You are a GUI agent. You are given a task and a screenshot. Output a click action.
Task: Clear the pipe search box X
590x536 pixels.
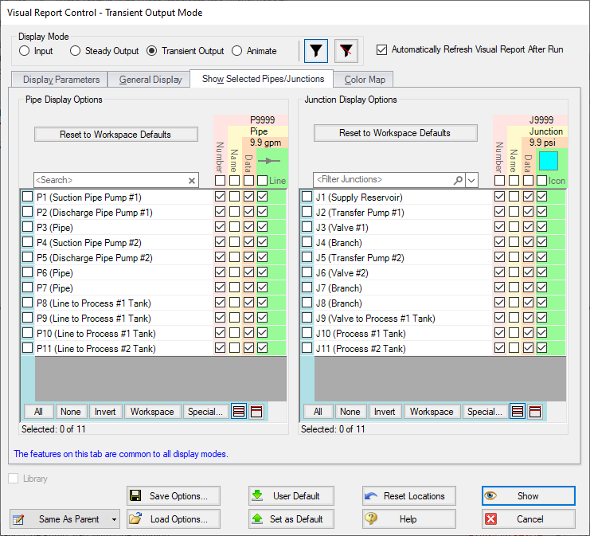coord(192,181)
